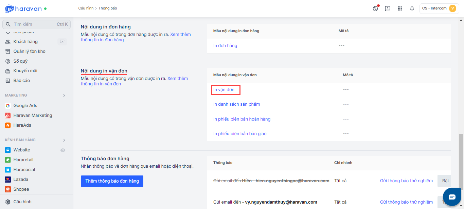Open the In vận đơn template link
Viewport: 464px width, 209px height.
224,90
